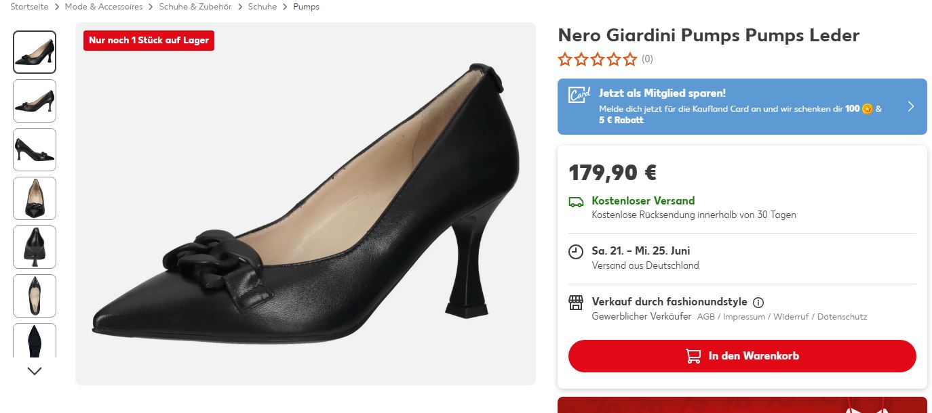Click the clock delivery time icon

pyautogui.click(x=576, y=252)
